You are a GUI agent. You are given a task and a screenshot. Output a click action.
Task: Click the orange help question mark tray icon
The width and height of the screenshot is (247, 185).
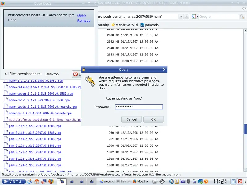tap(206, 181)
